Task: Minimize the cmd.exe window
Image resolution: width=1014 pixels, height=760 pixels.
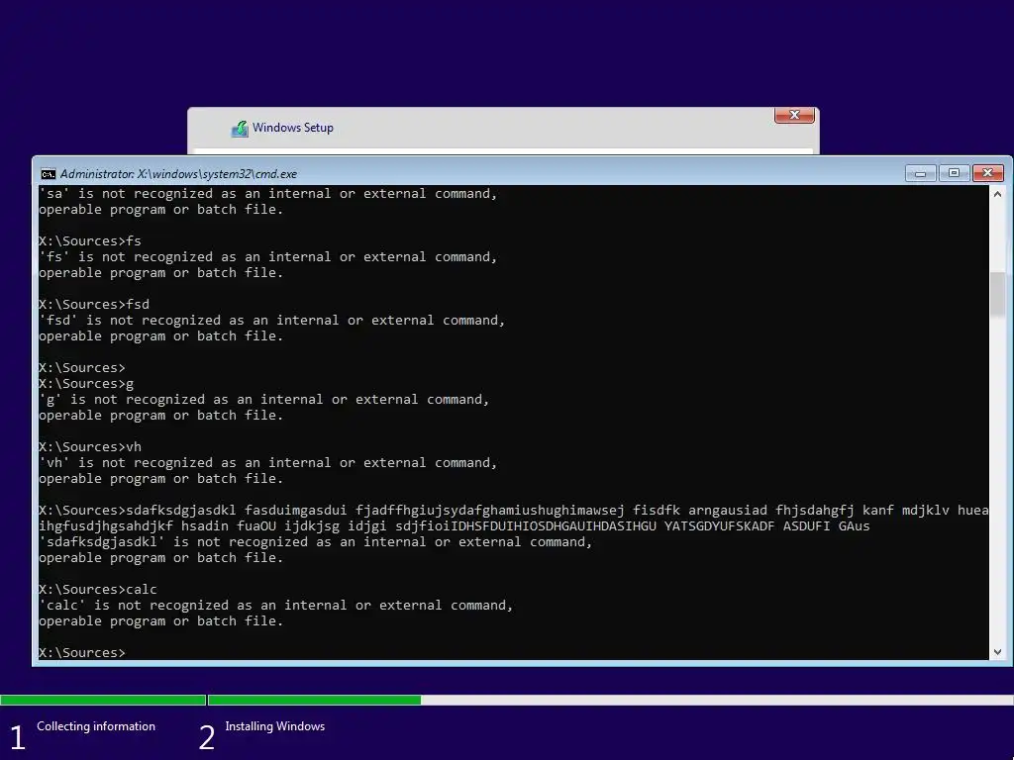Action: tap(920, 173)
